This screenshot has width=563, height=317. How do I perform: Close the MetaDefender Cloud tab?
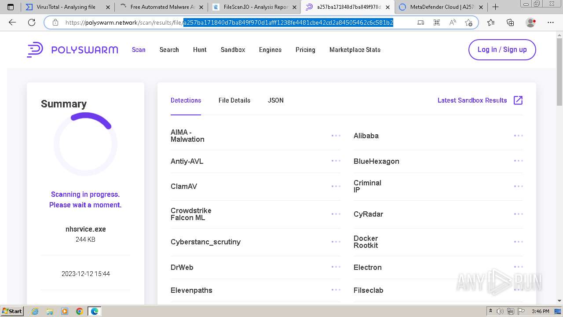click(481, 7)
